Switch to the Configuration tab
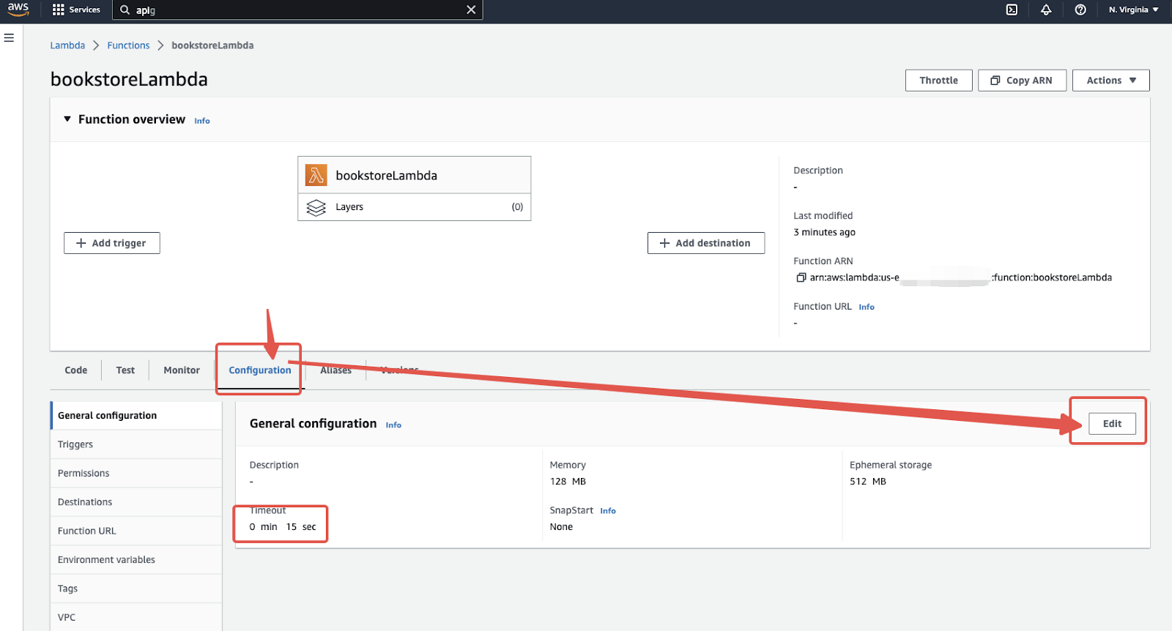 pos(260,370)
